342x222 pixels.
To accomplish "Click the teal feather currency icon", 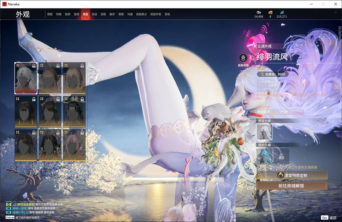I will coord(282,13).
